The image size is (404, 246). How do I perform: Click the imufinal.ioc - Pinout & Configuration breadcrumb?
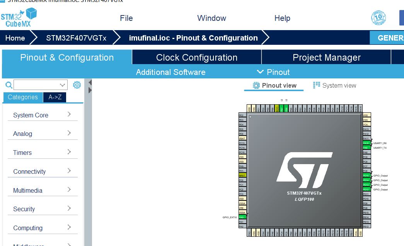tap(193, 38)
